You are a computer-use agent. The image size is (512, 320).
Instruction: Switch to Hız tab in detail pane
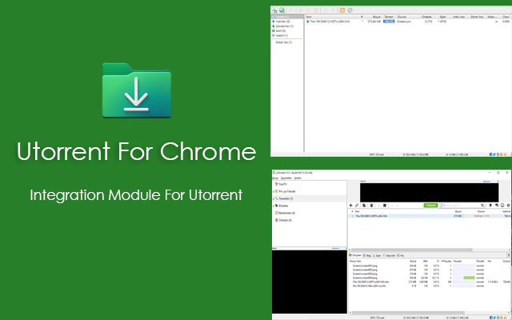pos(401,255)
